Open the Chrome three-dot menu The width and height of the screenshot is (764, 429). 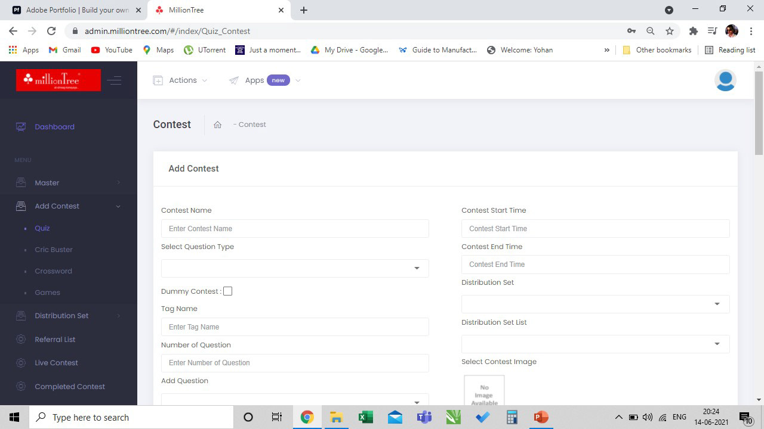pos(750,31)
